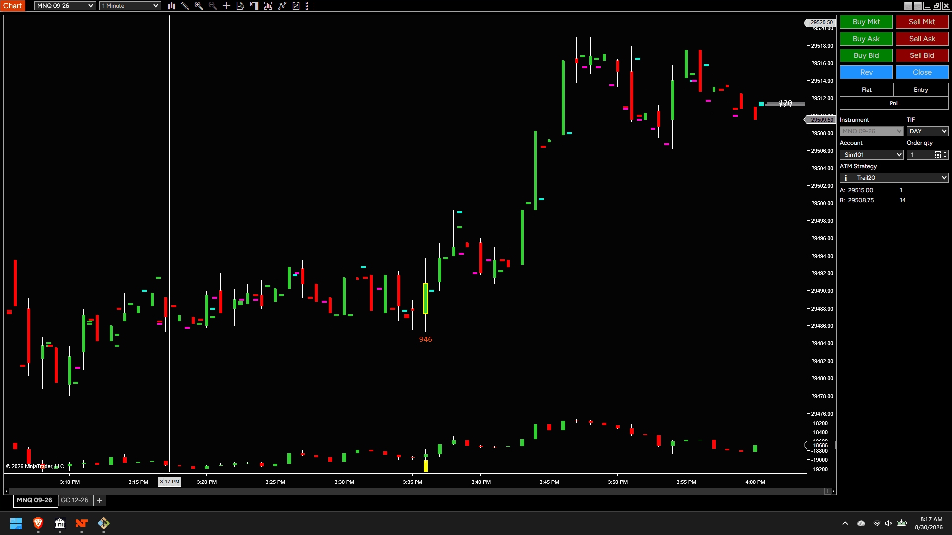Switch to the GC 12-26 chart tab
The width and height of the screenshot is (952, 535).
[75, 500]
